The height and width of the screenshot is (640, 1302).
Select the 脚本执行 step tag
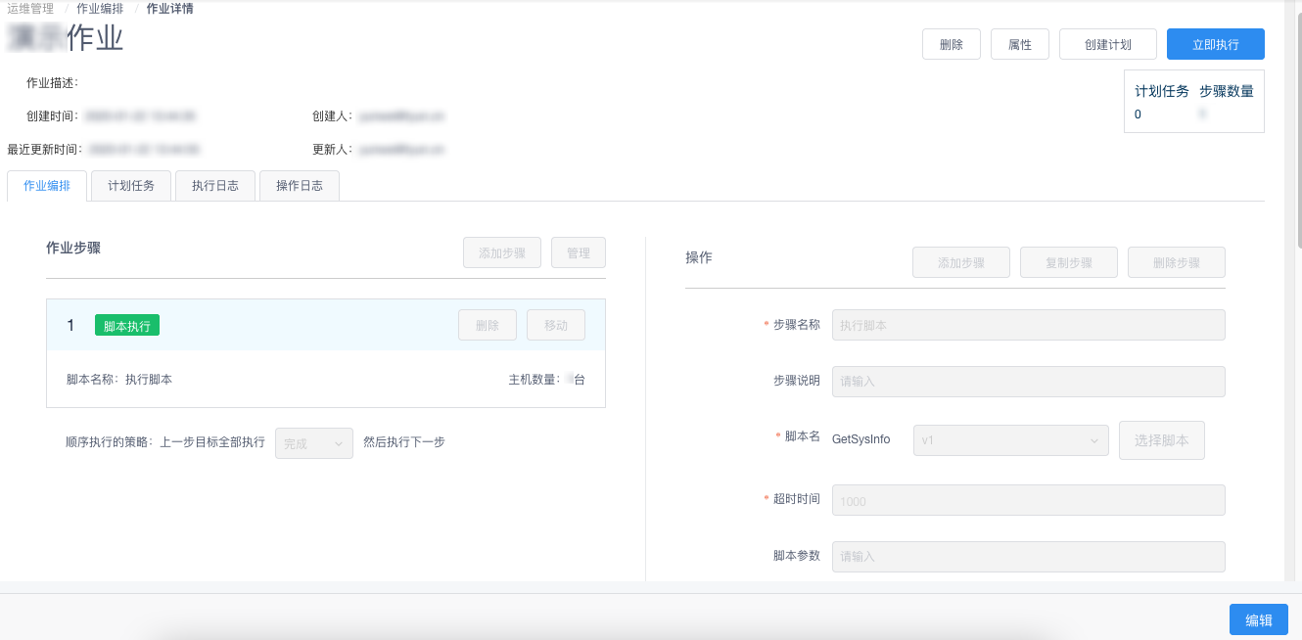(127, 326)
